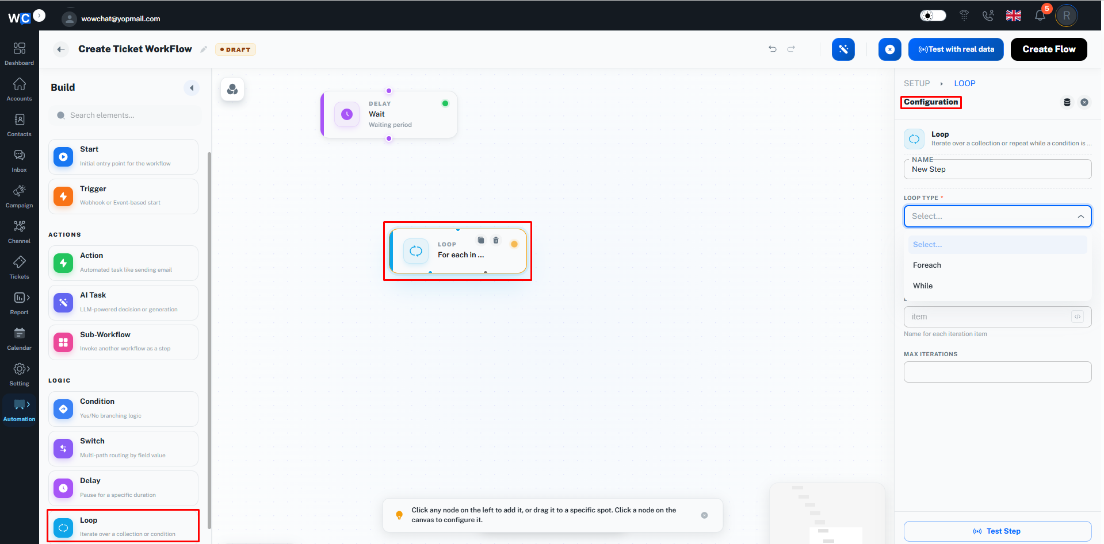The width and height of the screenshot is (1104, 544).
Task: Add a Sub-Workflow element
Action: coord(123,342)
